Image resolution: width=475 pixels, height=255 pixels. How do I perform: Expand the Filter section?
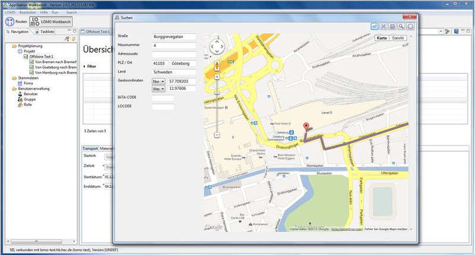pyautogui.click(x=90, y=66)
